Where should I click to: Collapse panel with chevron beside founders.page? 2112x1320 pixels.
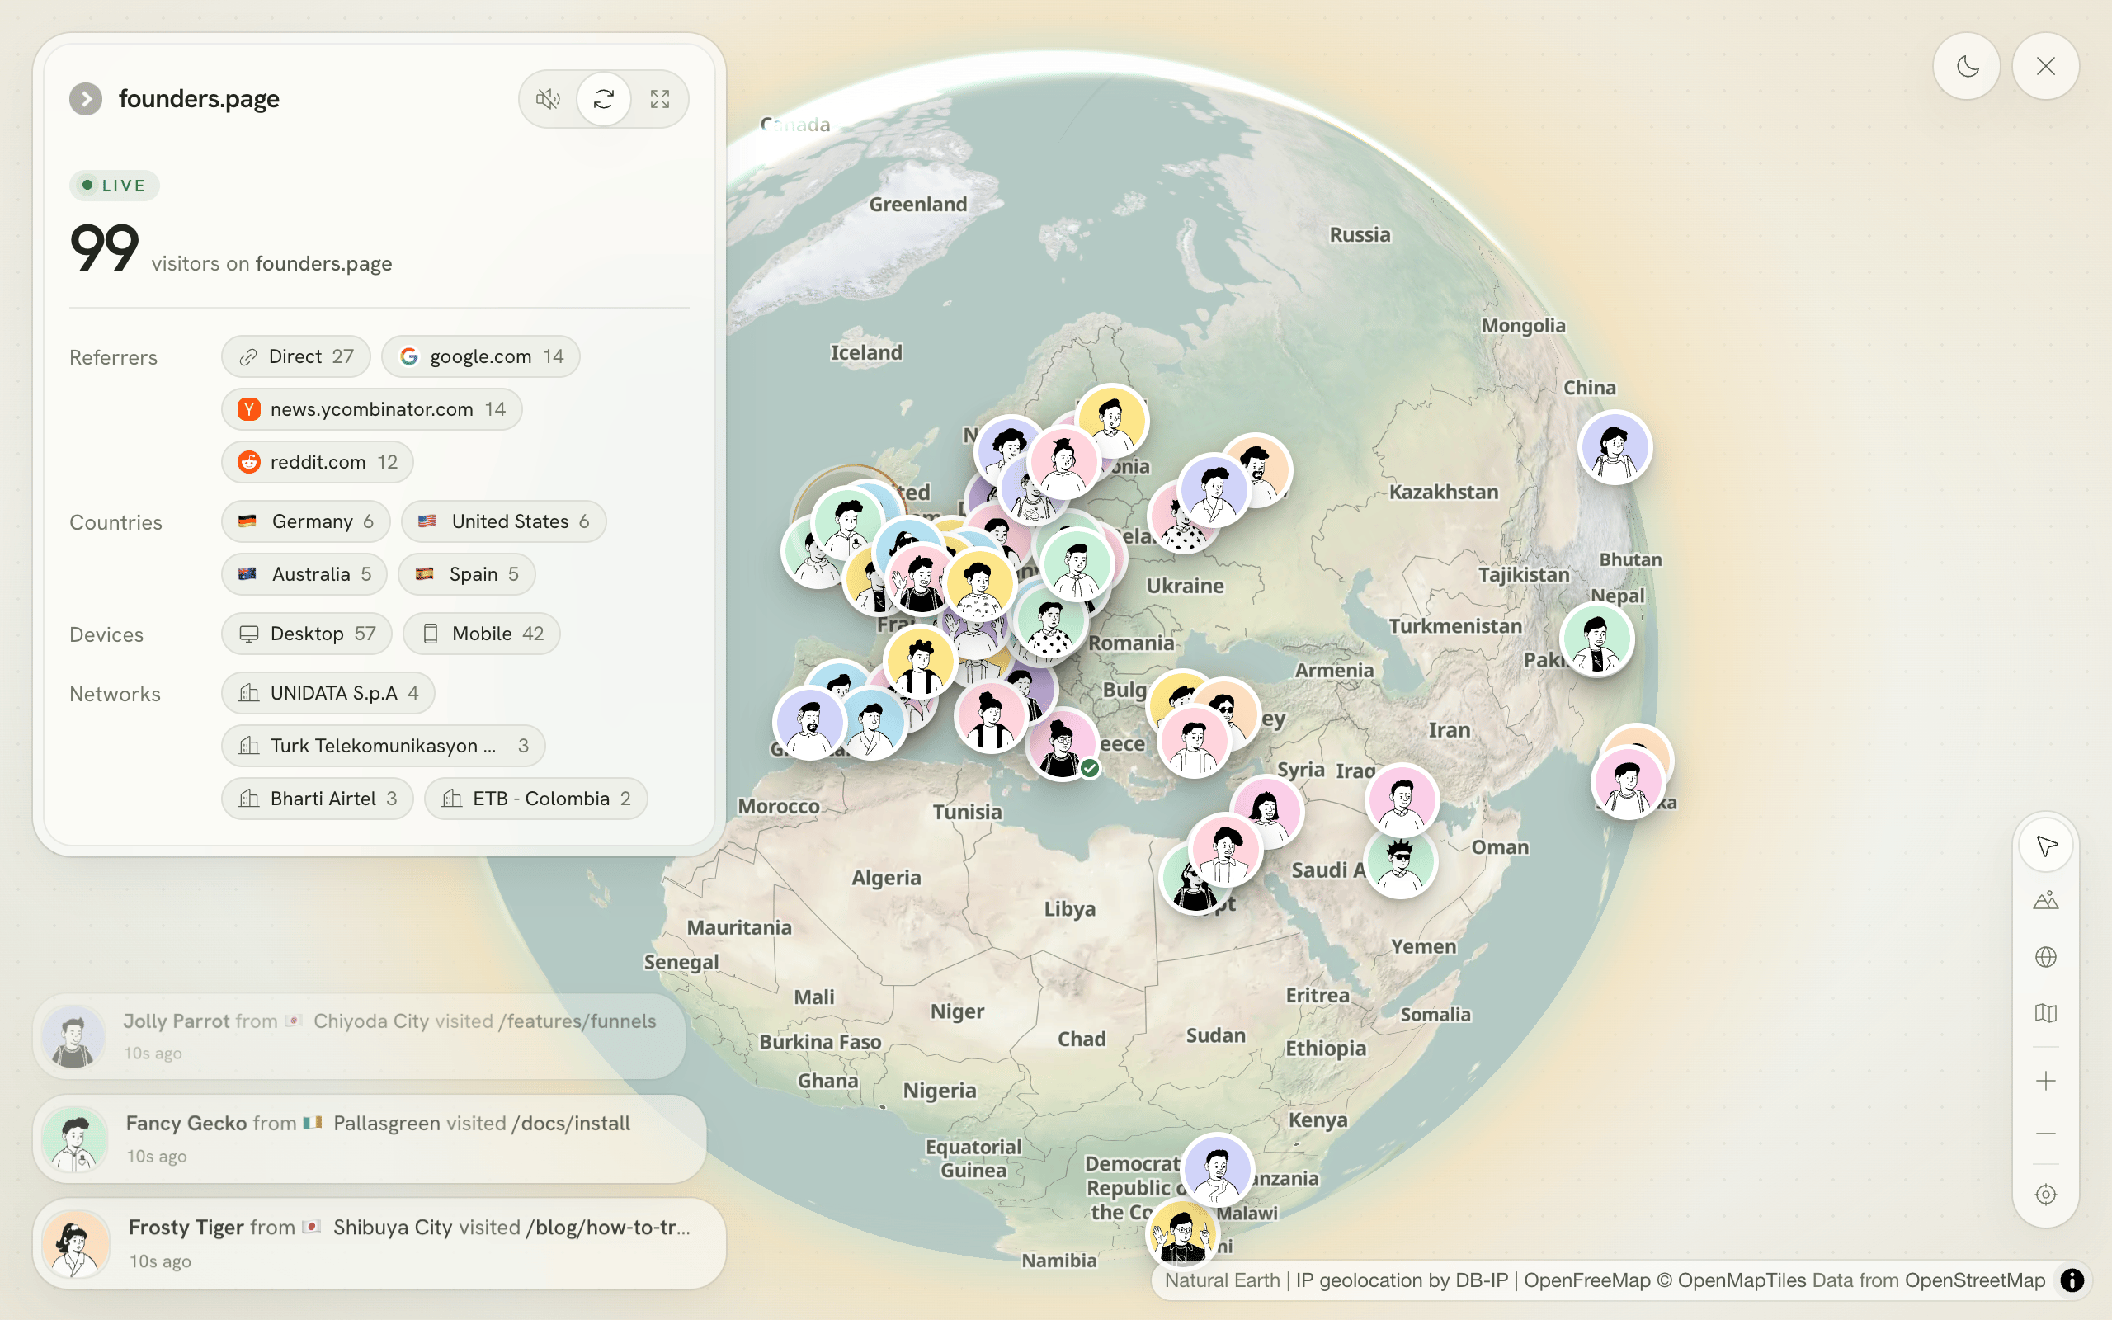(86, 99)
